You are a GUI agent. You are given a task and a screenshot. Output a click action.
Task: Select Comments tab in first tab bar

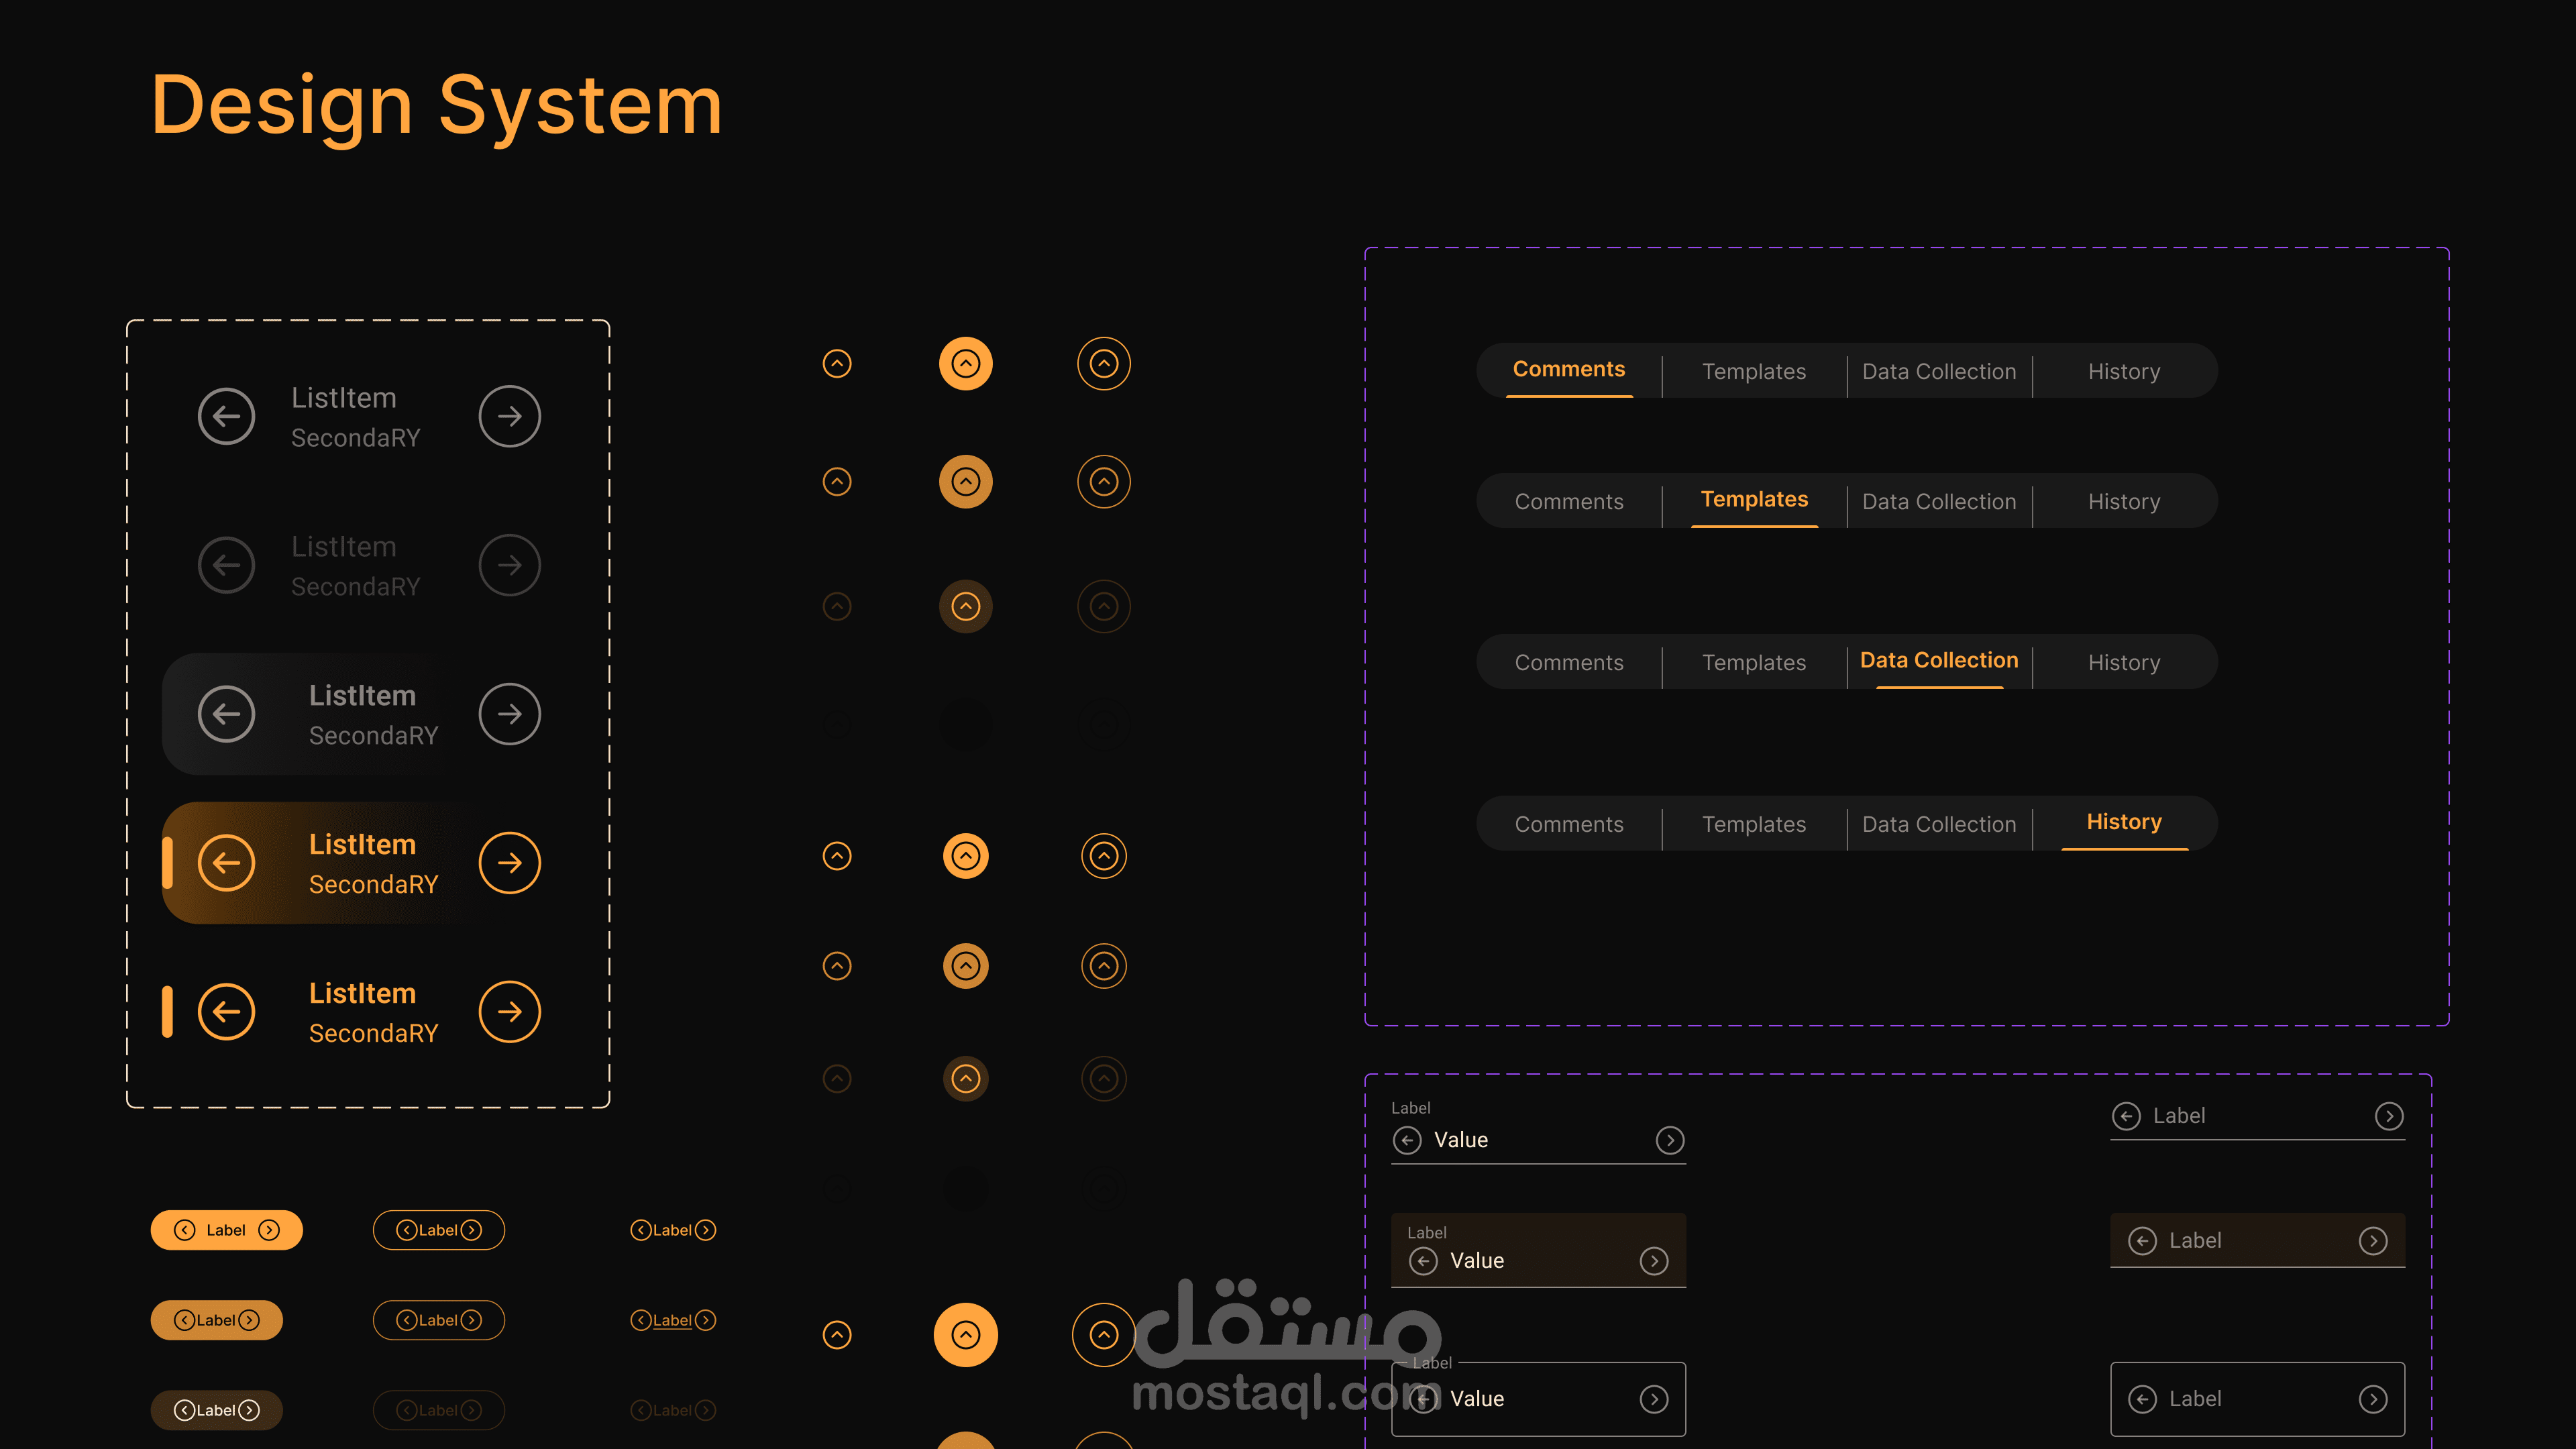tap(1568, 370)
